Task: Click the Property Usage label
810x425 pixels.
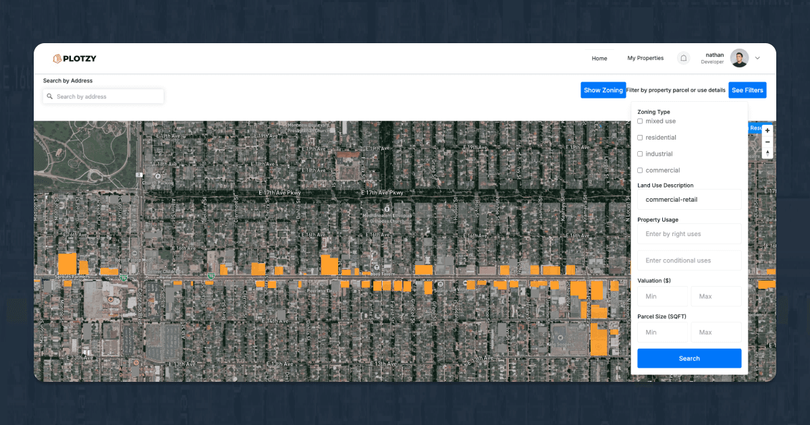Action: tap(657, 220)
